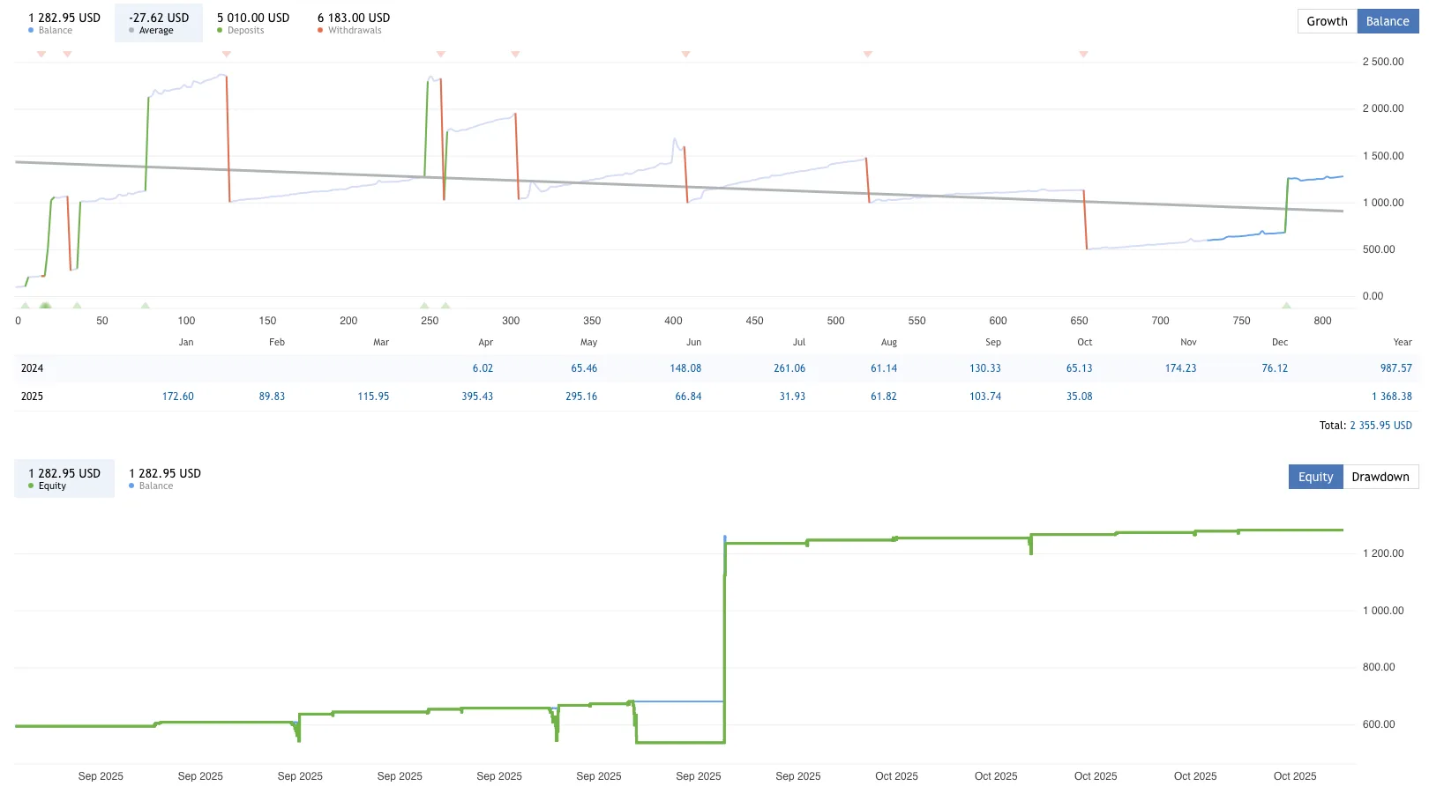
Task: Toggle the Deposits legend entry
Action: tap(240, 29)
